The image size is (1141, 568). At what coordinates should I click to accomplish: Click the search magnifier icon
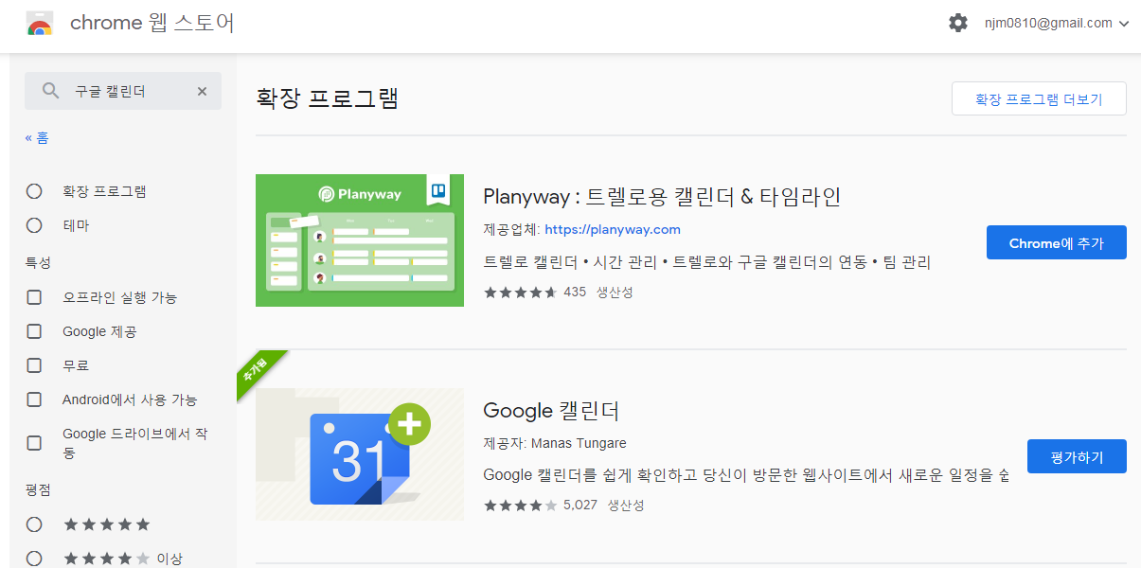point(51,91)
